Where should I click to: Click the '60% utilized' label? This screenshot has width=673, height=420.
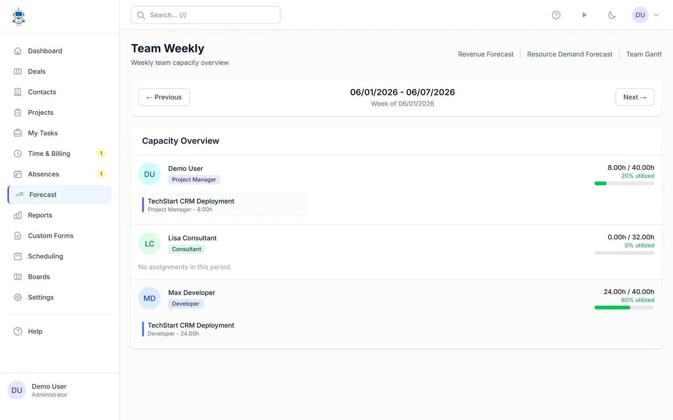tap(638, 300)
